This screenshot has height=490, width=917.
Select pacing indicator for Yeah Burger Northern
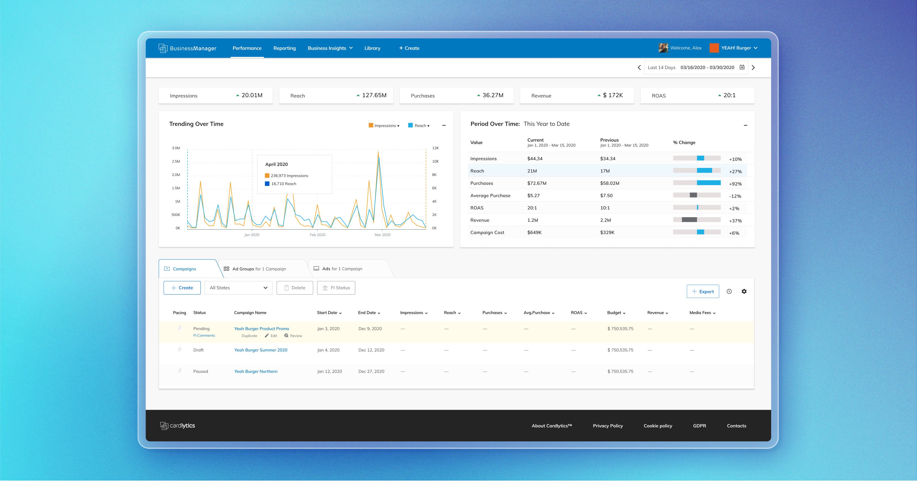[180, 371]
